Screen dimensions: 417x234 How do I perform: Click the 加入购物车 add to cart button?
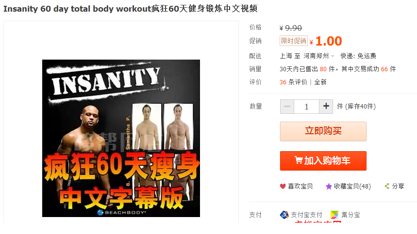[323, 161]
